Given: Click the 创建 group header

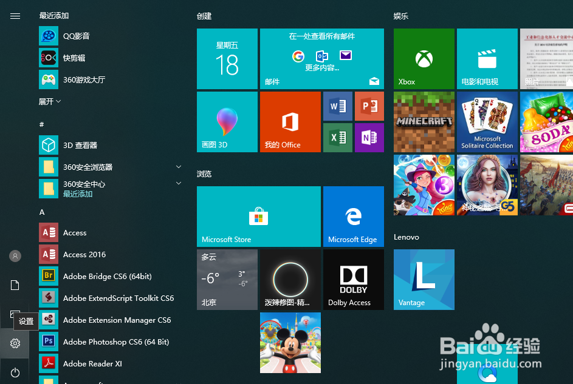Looking at the screenshot, I should point(204,16).
